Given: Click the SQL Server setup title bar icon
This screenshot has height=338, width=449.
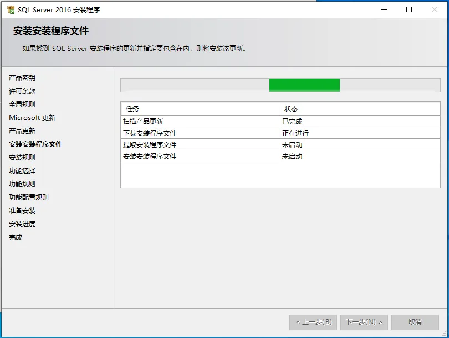Looking at the screenshot, I should pyautogui.click(x=11, y=9).
